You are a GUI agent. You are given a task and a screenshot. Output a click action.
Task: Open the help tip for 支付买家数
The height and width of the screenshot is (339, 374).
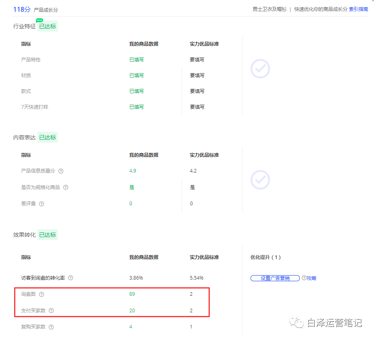click(x=51, y=311)
